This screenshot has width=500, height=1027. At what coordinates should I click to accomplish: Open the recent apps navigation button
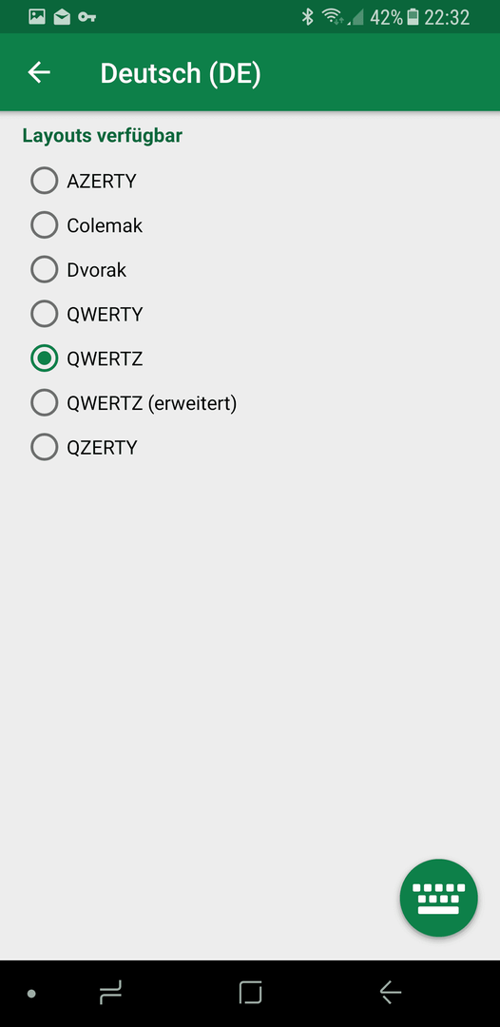110,993
